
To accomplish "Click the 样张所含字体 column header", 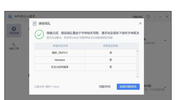I will (x=60, y=46).
